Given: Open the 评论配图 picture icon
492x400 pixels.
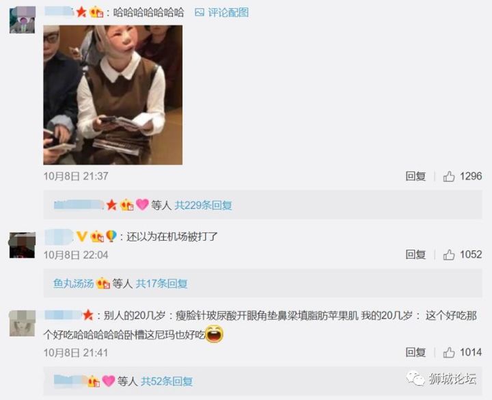Looking at the screenshot, I should (x=200, y=12).
